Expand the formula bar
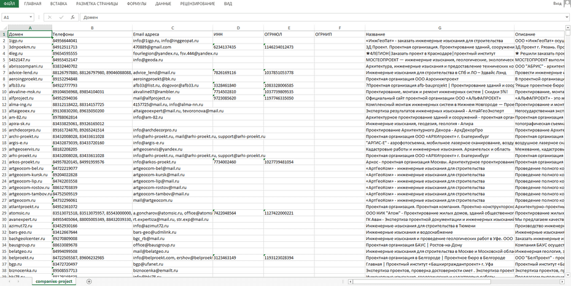The width and height of the screenshot is (571, 286). pyautogui.click(x=566, y=17)
